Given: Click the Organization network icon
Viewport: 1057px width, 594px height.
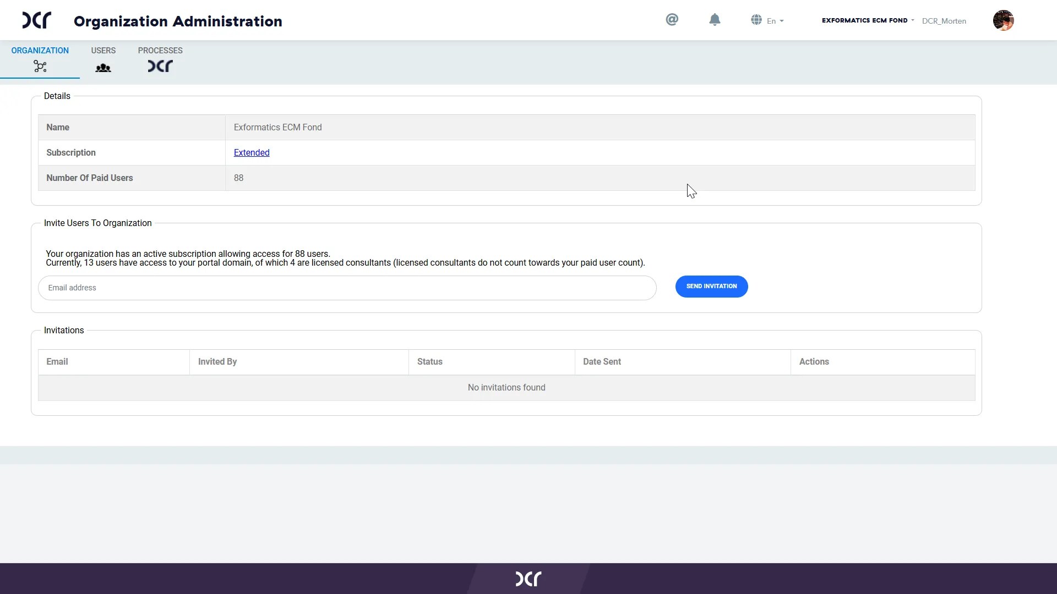Looking at the screenshot, I should 40,67.
